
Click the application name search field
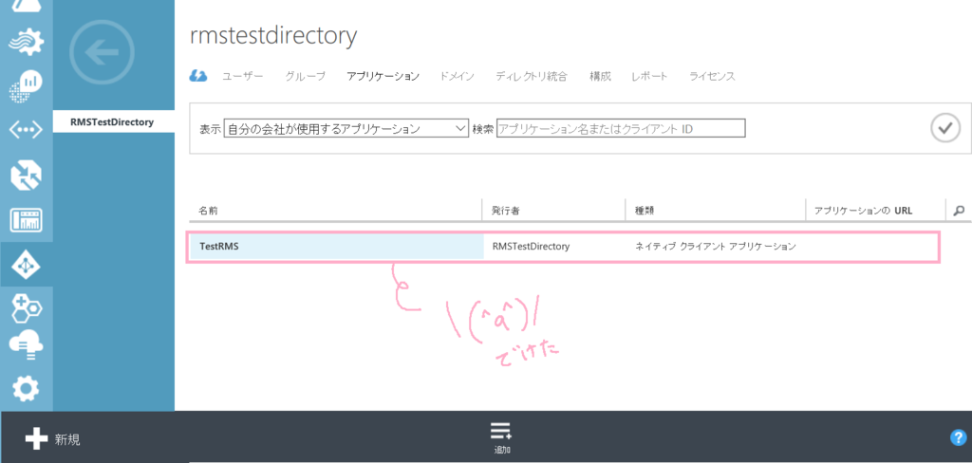[x=621, y=129]
